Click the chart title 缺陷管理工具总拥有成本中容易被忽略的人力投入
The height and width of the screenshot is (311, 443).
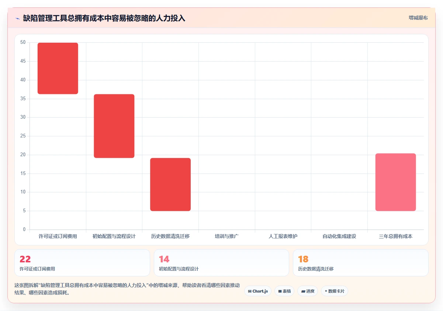pyautogui.click(x=104, y=18)
